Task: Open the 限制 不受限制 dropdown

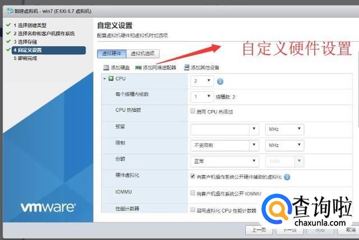Action: [224, 145]
